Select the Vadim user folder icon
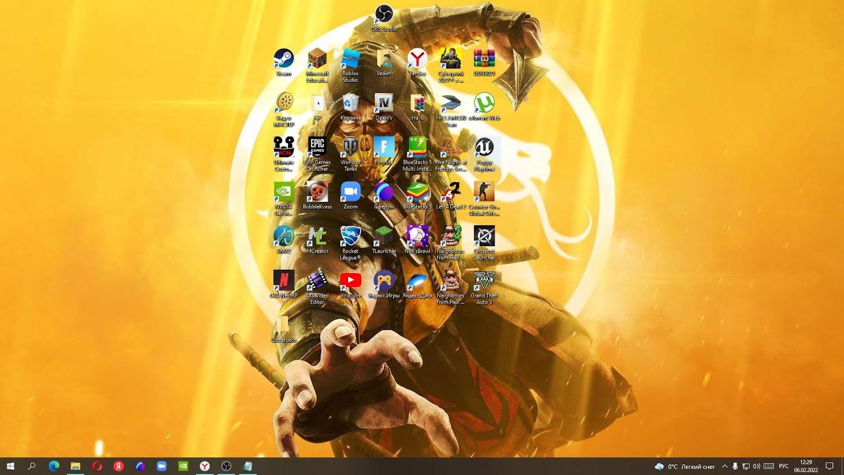 coord(384,63)
